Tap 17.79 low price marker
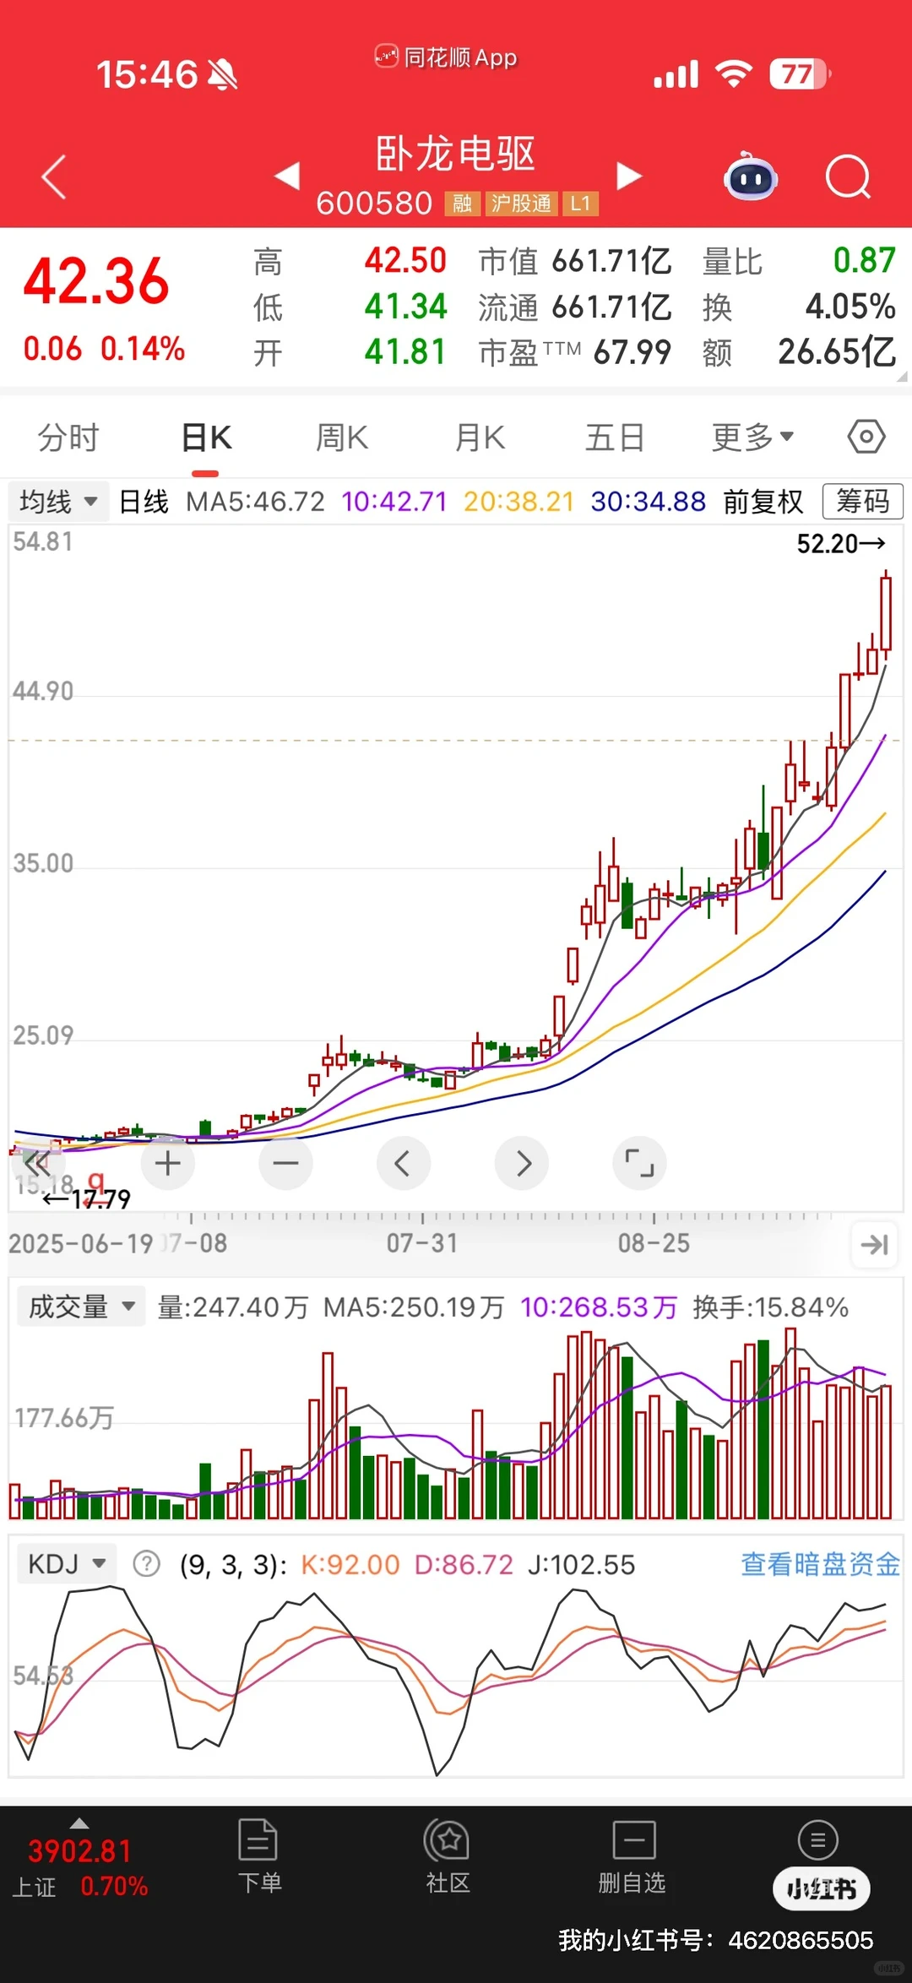 87,1198
